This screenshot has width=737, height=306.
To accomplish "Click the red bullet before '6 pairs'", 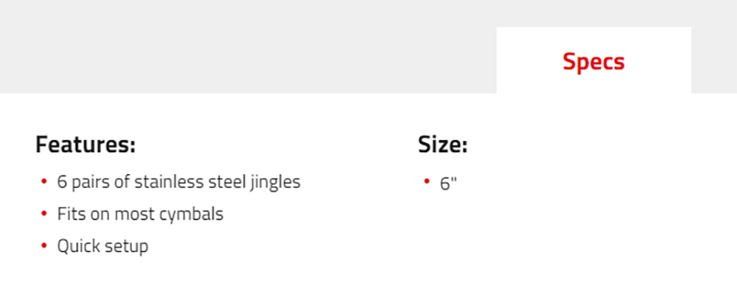I will tap(44, 181).
